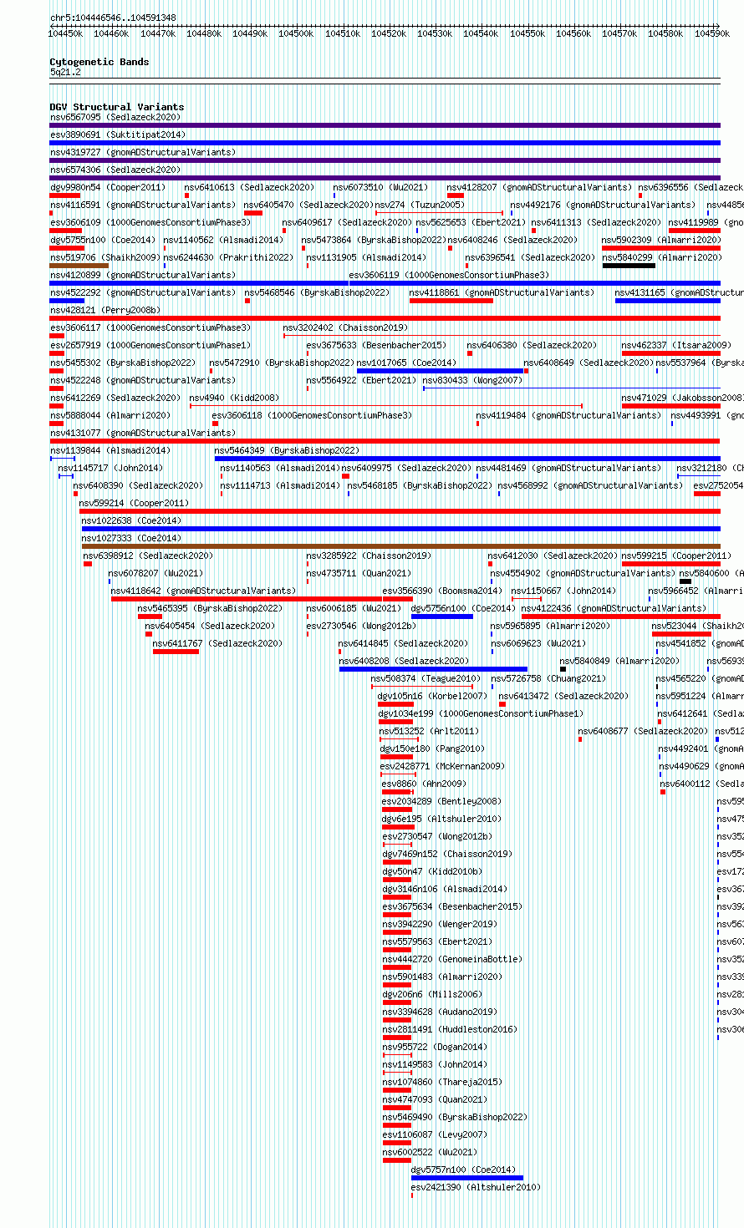Open variant esv2428771 (McKernan2009)
The image size is (744, 1228).
[x=442, y=767]
